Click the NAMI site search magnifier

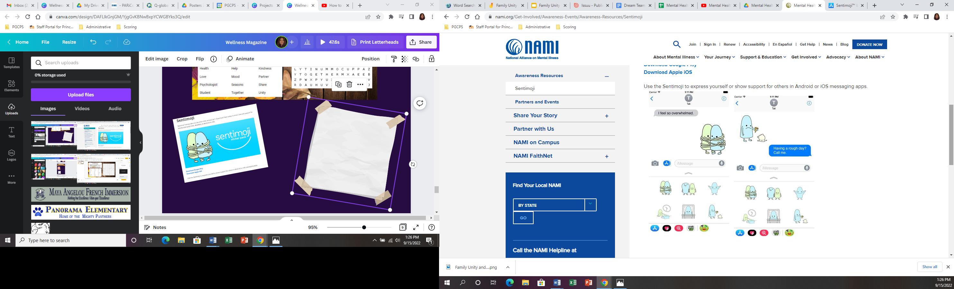677,45
